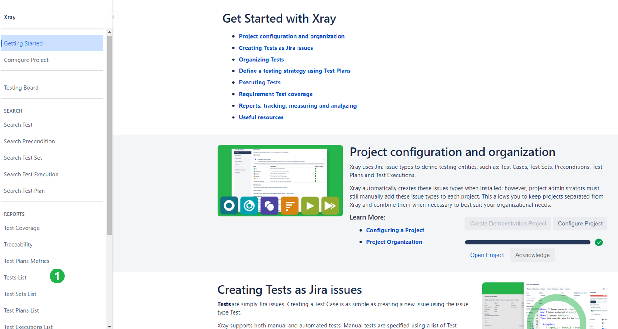The width and height of the screenshot is (618, 329).
Task: Open Search Test Set page
Action: [x=52, y=158]
